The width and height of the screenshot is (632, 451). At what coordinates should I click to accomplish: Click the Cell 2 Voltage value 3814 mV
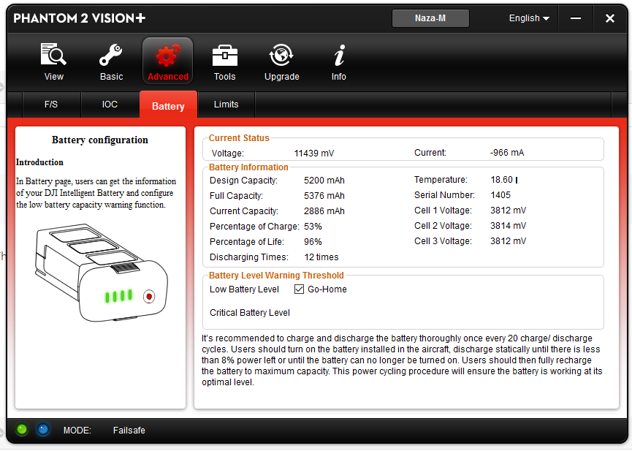point(509,225)
